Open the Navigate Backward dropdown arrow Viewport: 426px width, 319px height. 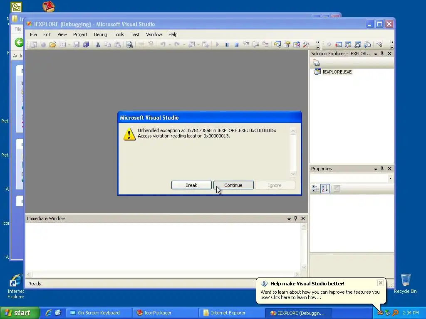[x=198, y=44]
